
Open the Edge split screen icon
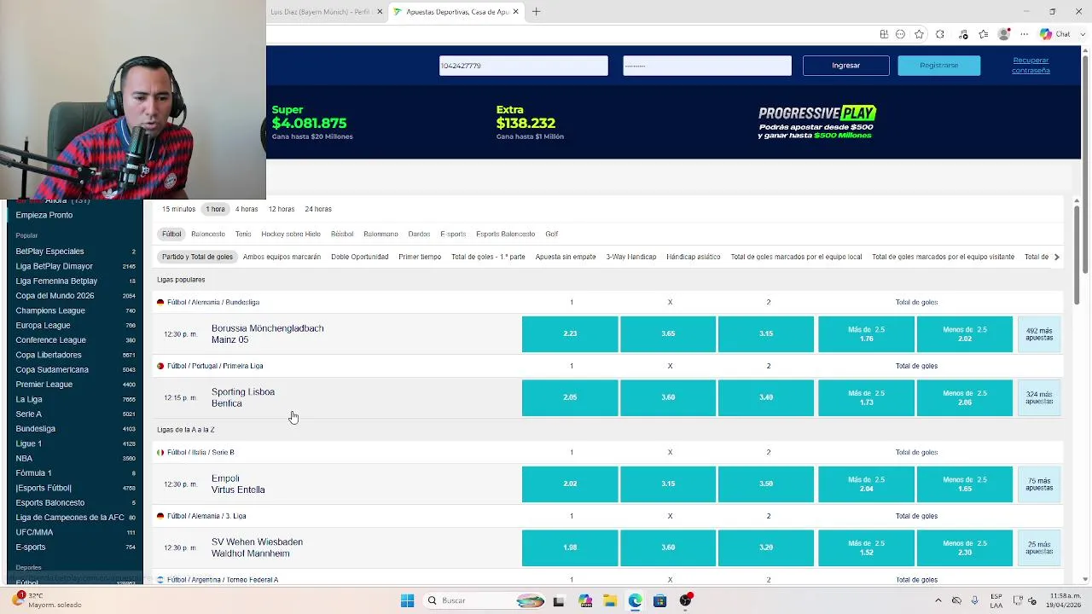click(884, 34)
